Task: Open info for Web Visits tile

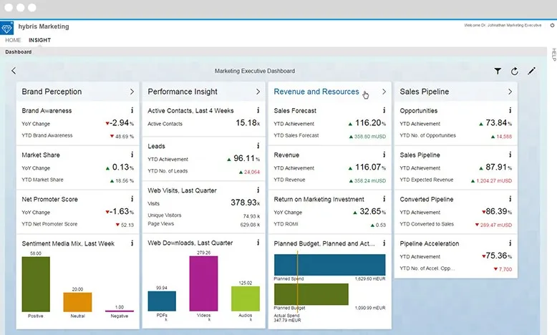Action: (258, 190)
